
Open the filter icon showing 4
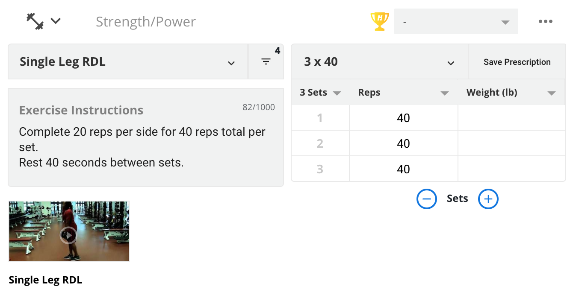tap(266, 62)
